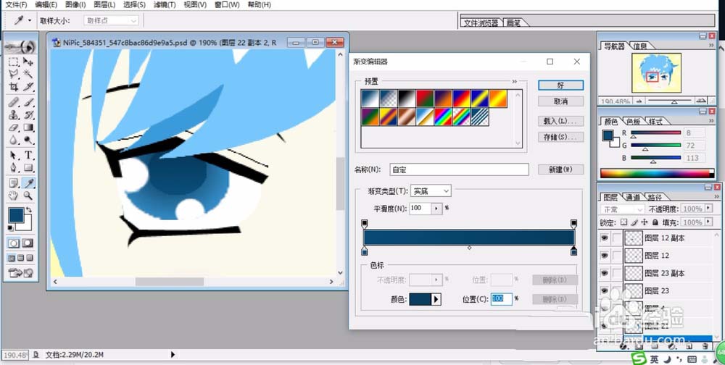Select the Brush tool

coord(28,101)
